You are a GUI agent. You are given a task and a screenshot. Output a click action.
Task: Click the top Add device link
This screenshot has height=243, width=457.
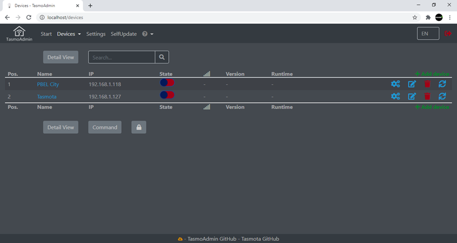pyautogui.click(x=432, y=74)
